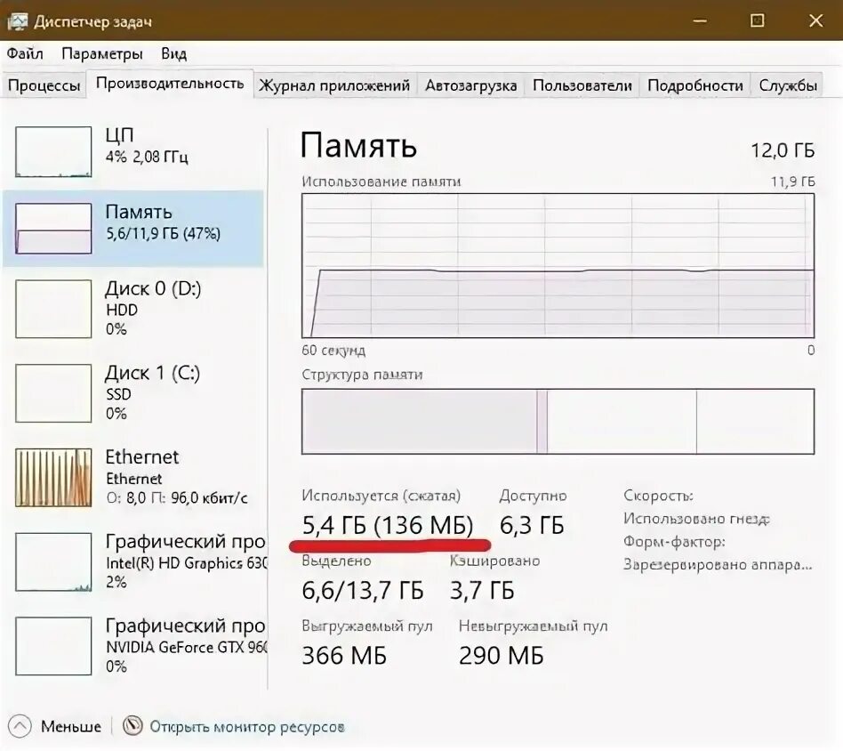Click the collapse arrow icon next to Меньше

click(20, 727)
